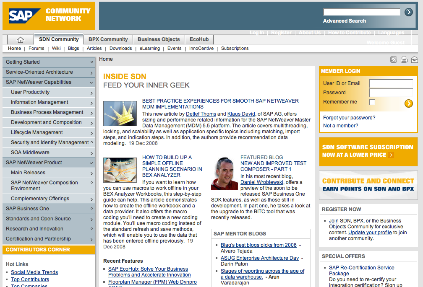Viewport: 423px width, 287px height.
Task: Click the member login submit arrow
Action: (x=408, y=103)
